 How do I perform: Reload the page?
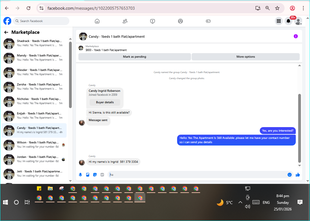28,8
